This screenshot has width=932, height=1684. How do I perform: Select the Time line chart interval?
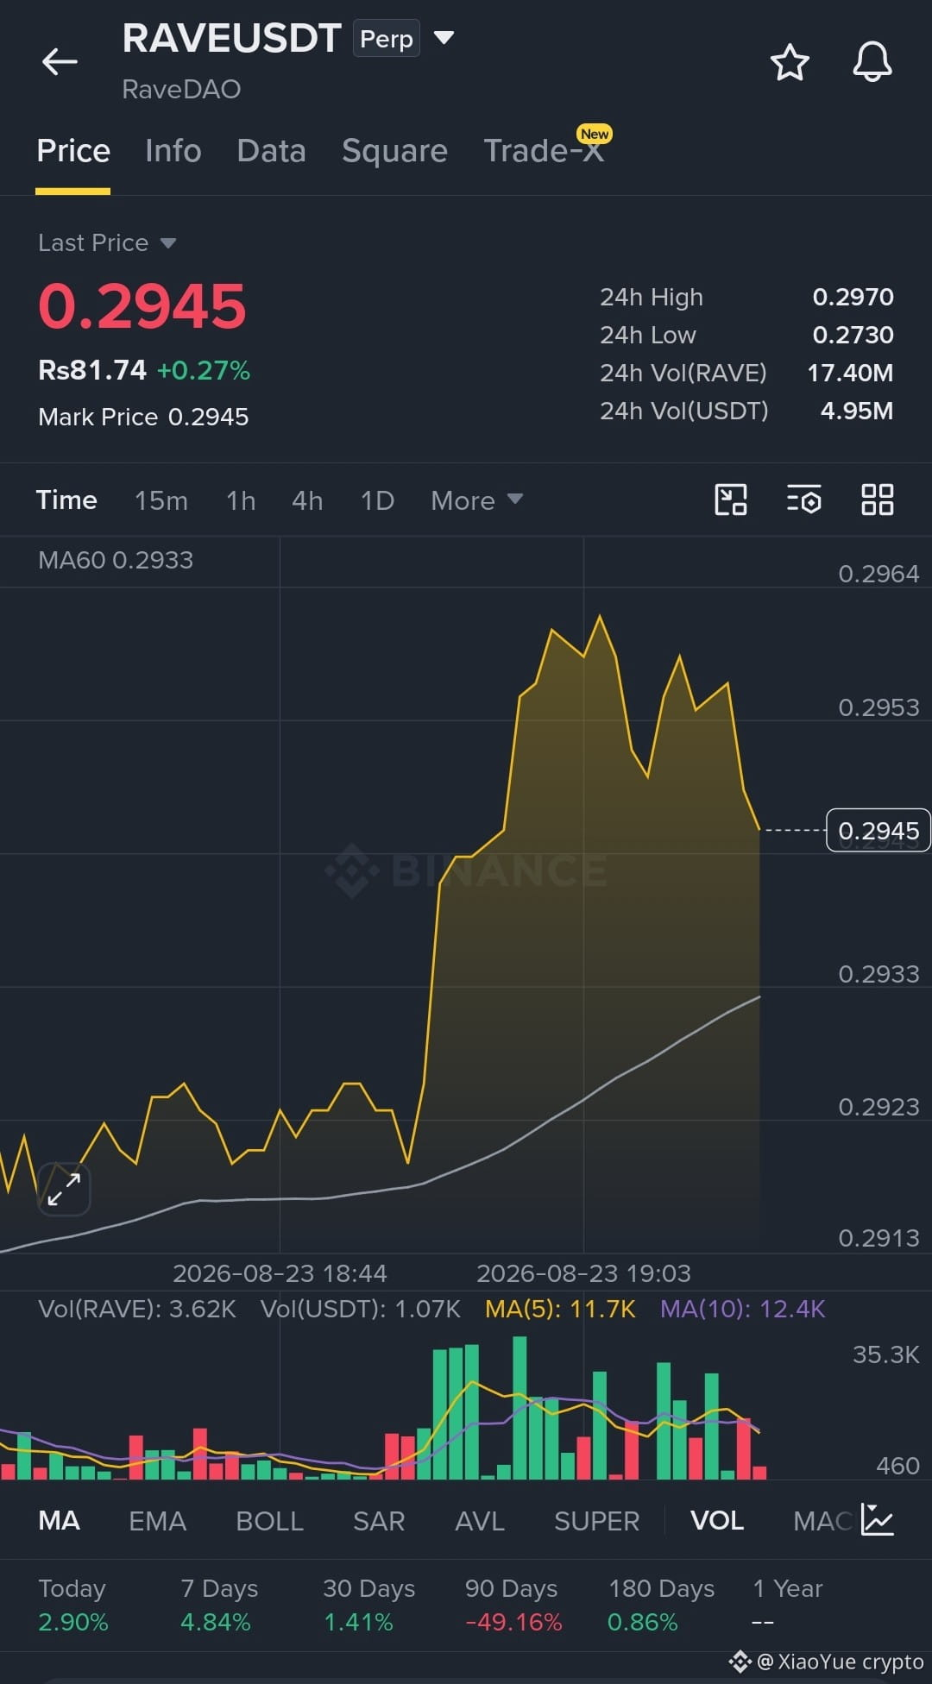(x=66, y=500)
